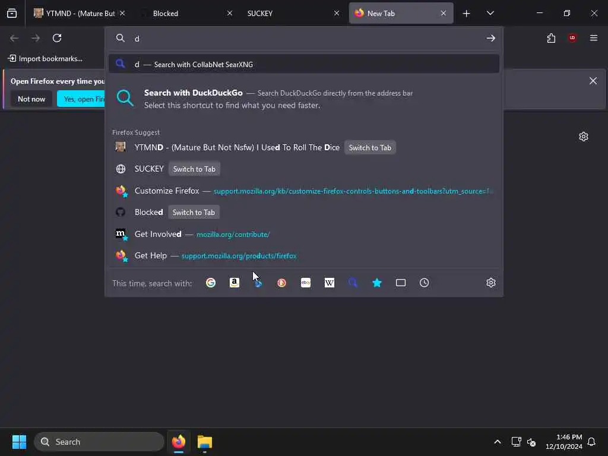Screen dimensions: 608x456
Task: Go back one page
Action: (14, 38)
